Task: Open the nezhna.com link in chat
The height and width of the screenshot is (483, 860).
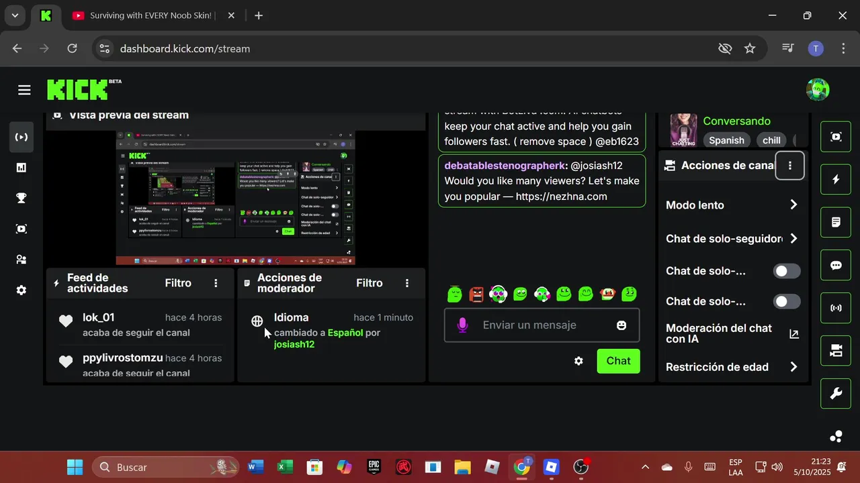Action: (561, 197)
